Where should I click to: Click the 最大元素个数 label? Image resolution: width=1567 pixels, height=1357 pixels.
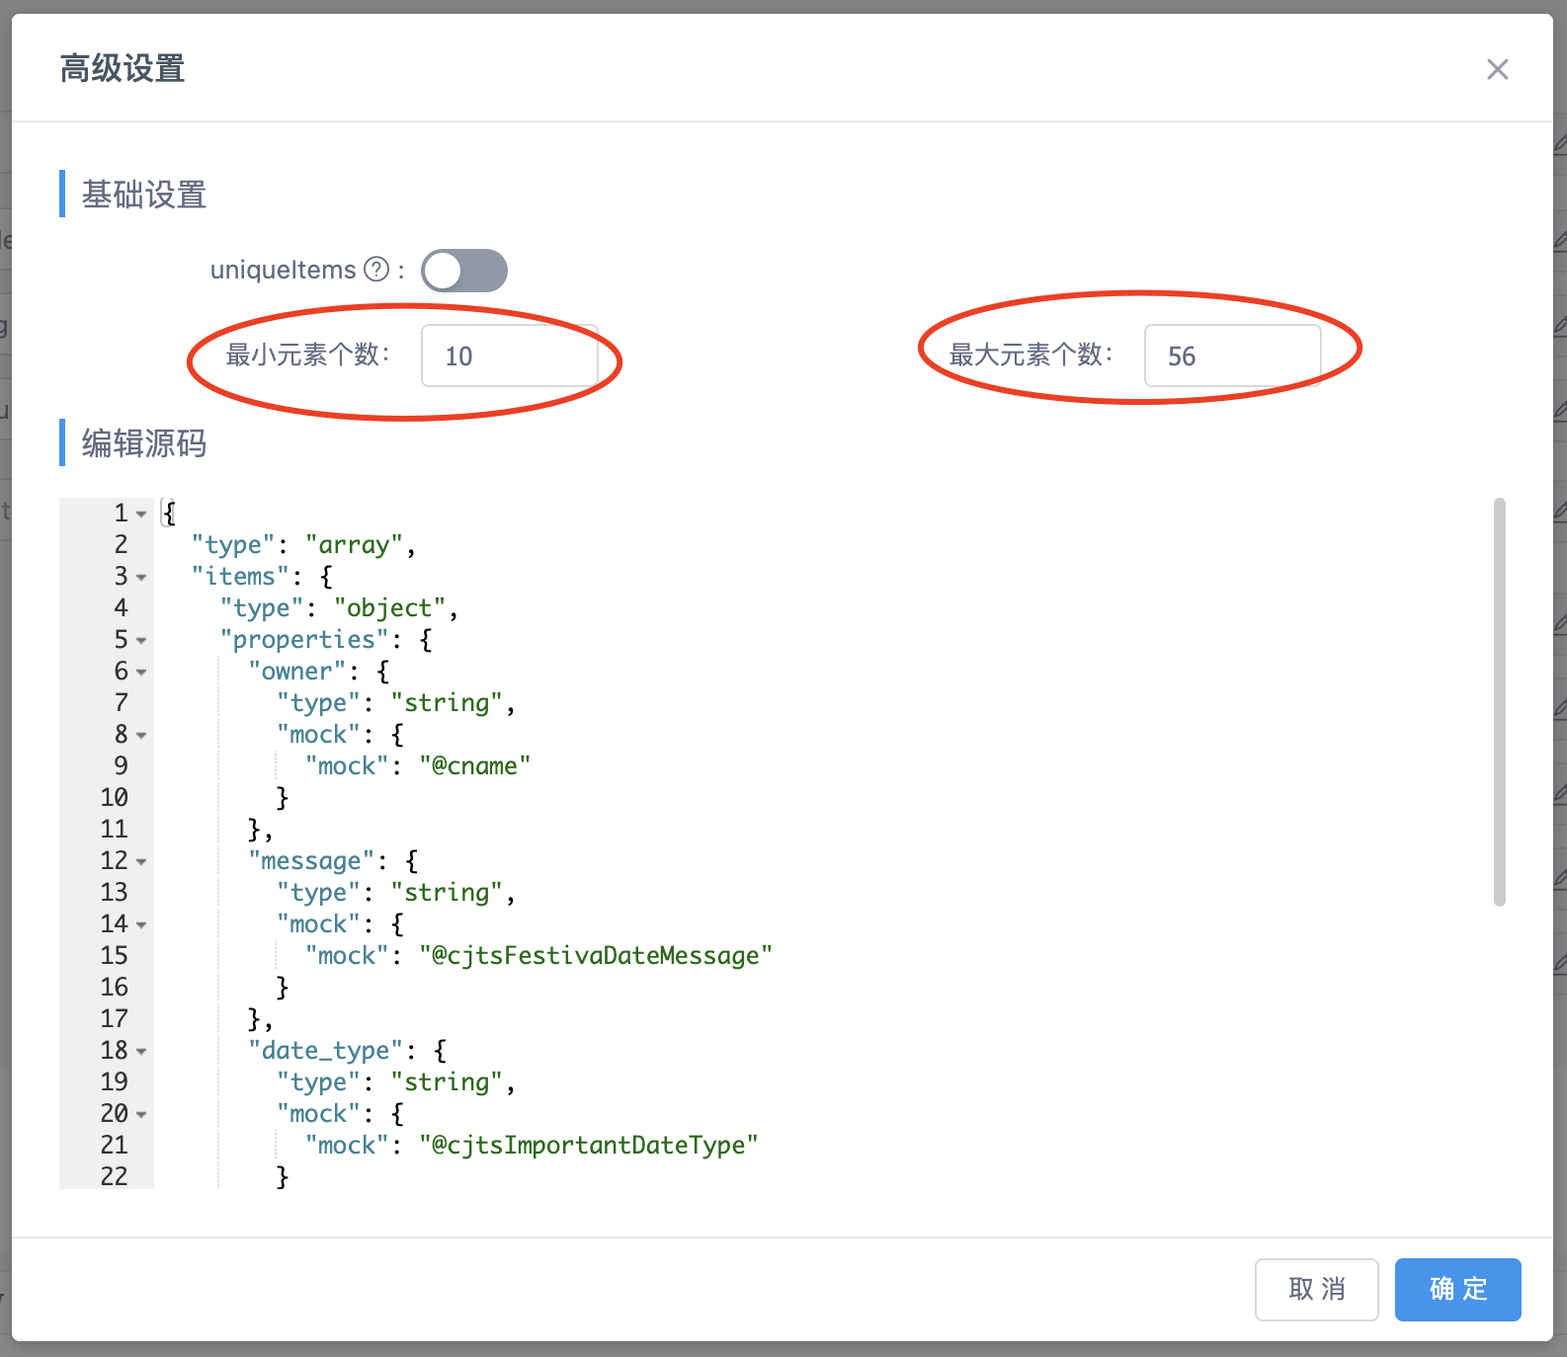tap(1031, 355)
